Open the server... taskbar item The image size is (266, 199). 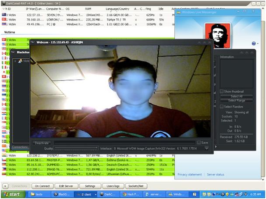[x=155, y=194]
